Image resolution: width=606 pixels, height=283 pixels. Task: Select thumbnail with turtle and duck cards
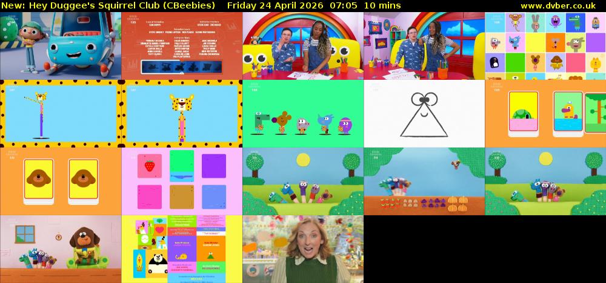click(545, 114)
